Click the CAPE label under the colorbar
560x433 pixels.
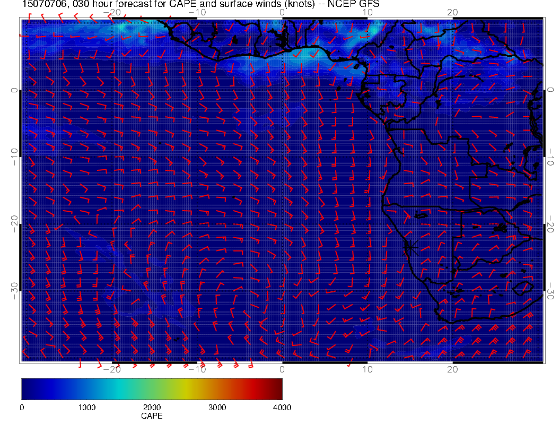(x=152, y=416)
